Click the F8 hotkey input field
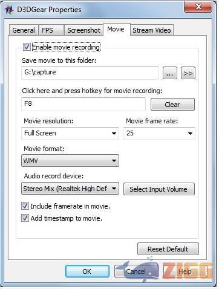This screenshot has width=219, height=289. pos(83,104)
